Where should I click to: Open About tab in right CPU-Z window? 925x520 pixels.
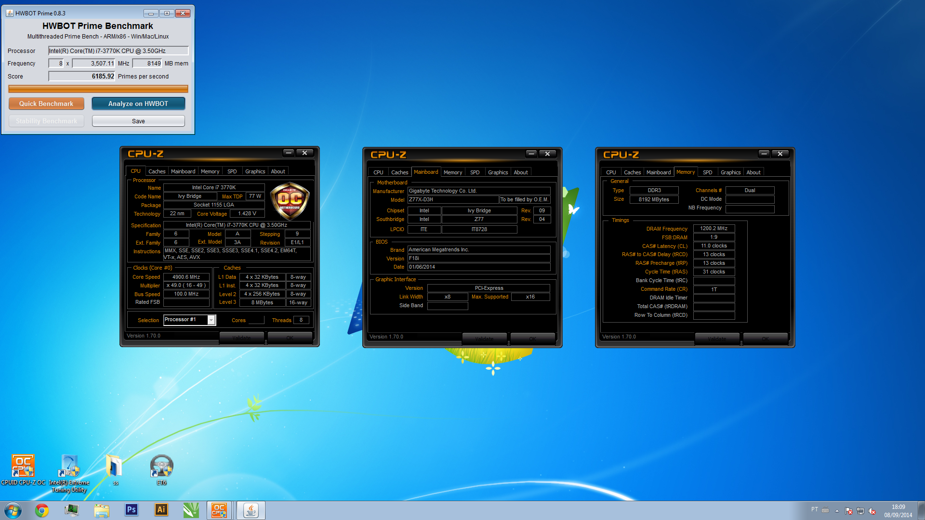tap(753, 172)
